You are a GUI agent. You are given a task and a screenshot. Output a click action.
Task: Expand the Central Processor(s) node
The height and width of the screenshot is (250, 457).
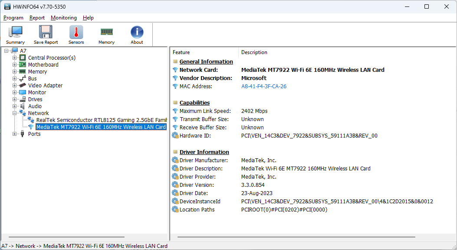[x=14, y=58]
